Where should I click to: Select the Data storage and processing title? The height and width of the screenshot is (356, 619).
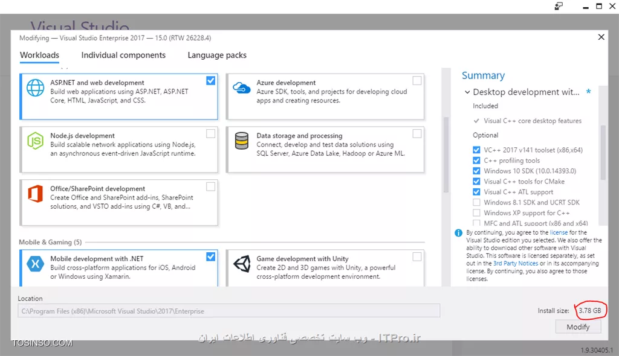tap(299, 136)
